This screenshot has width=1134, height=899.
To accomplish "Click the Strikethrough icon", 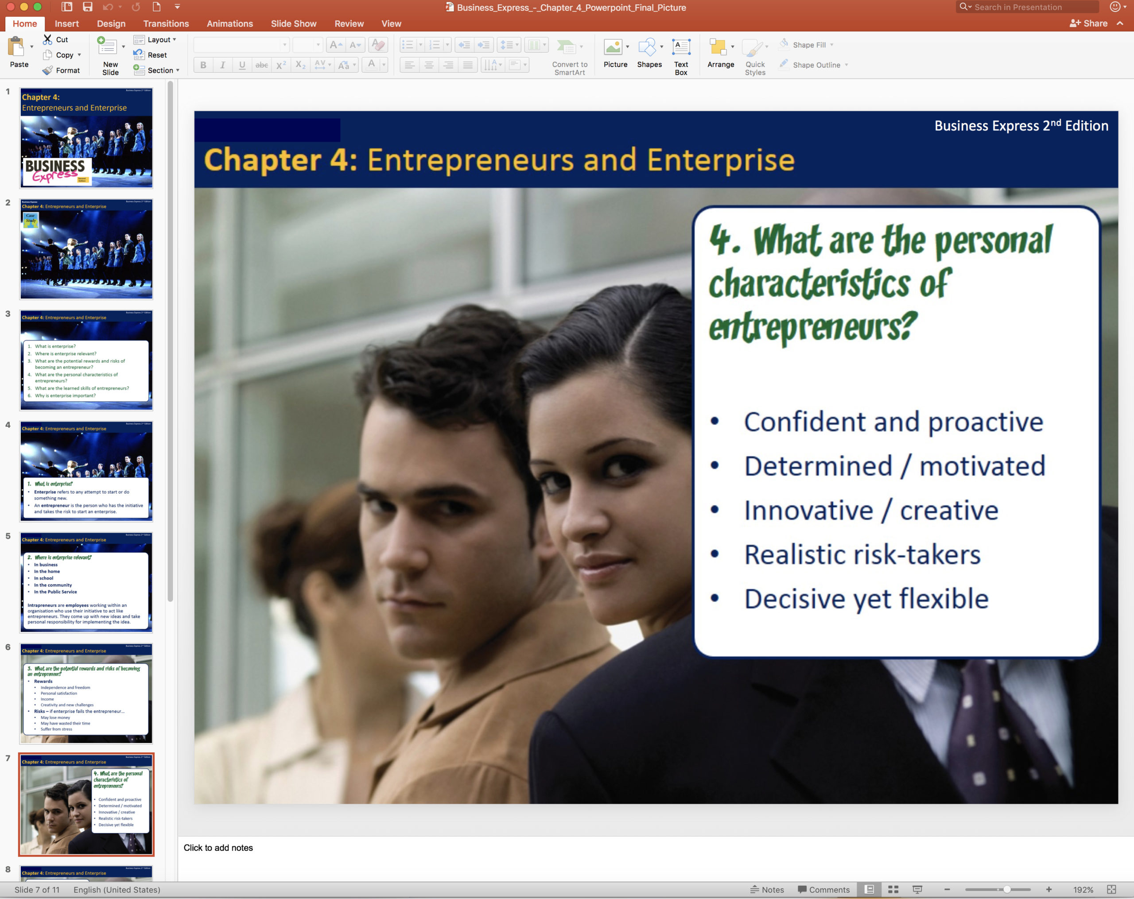I will click(261, 65).
